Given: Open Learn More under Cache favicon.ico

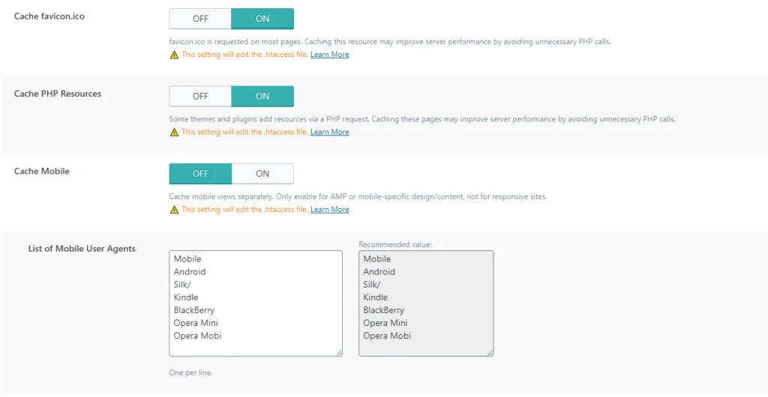Looking at the screenshot, I should (330, 54).
